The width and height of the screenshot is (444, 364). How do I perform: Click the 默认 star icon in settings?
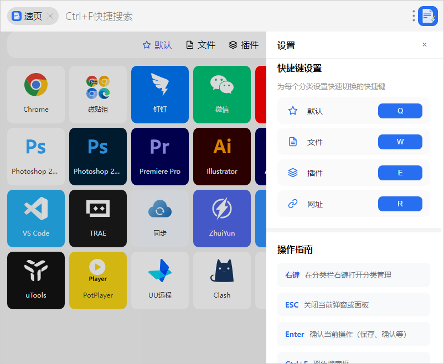(x=293, y=111)
